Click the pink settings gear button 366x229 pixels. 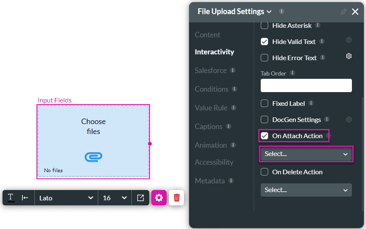coord(159,198)
